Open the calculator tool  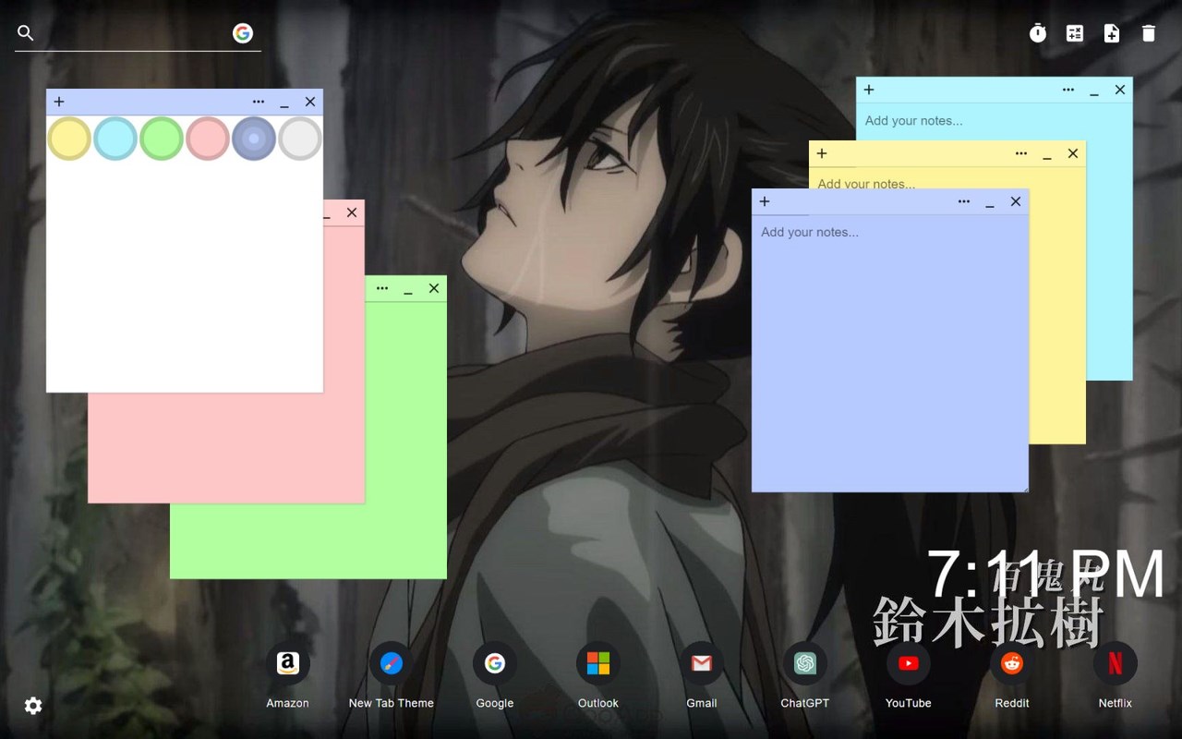[x=1075, y=33]
